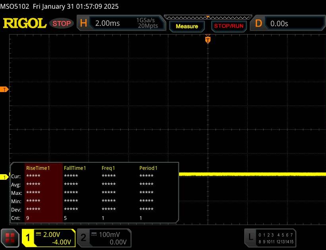The width and height of the screenshot is (326, 250).
Task: Open the Measure menu
Action: (x=187, y=26)
